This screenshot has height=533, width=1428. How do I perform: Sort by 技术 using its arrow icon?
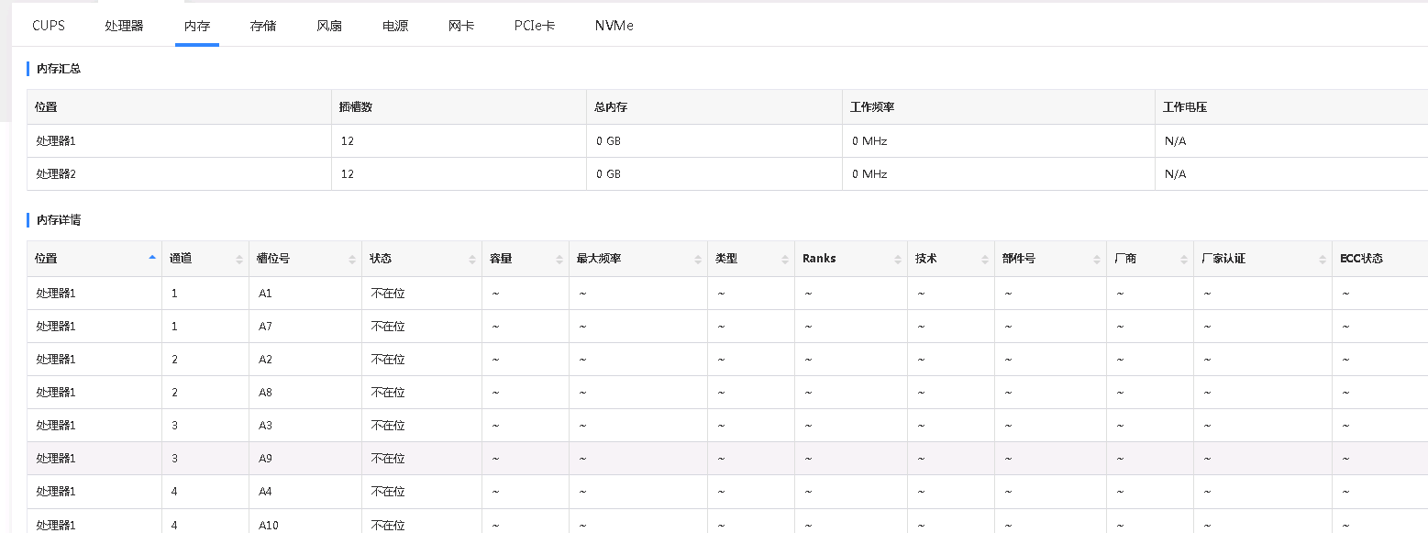coord(985,260)
